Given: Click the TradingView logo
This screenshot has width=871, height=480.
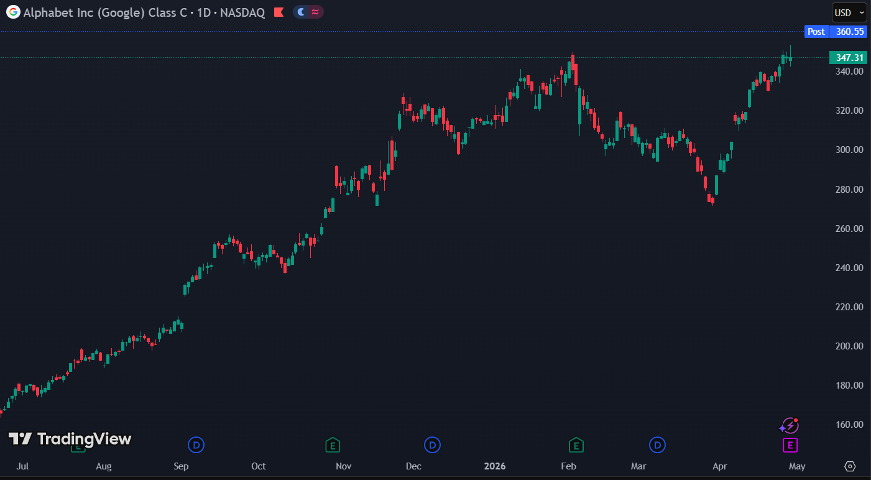Looking at the screenshot, I should click(x=70, y=439).
